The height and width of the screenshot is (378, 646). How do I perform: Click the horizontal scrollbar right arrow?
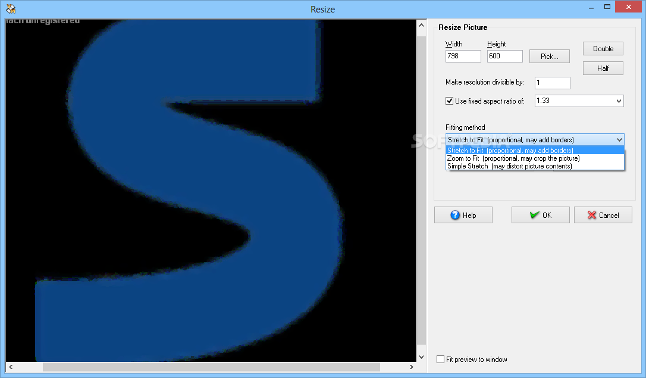point(411,367)
